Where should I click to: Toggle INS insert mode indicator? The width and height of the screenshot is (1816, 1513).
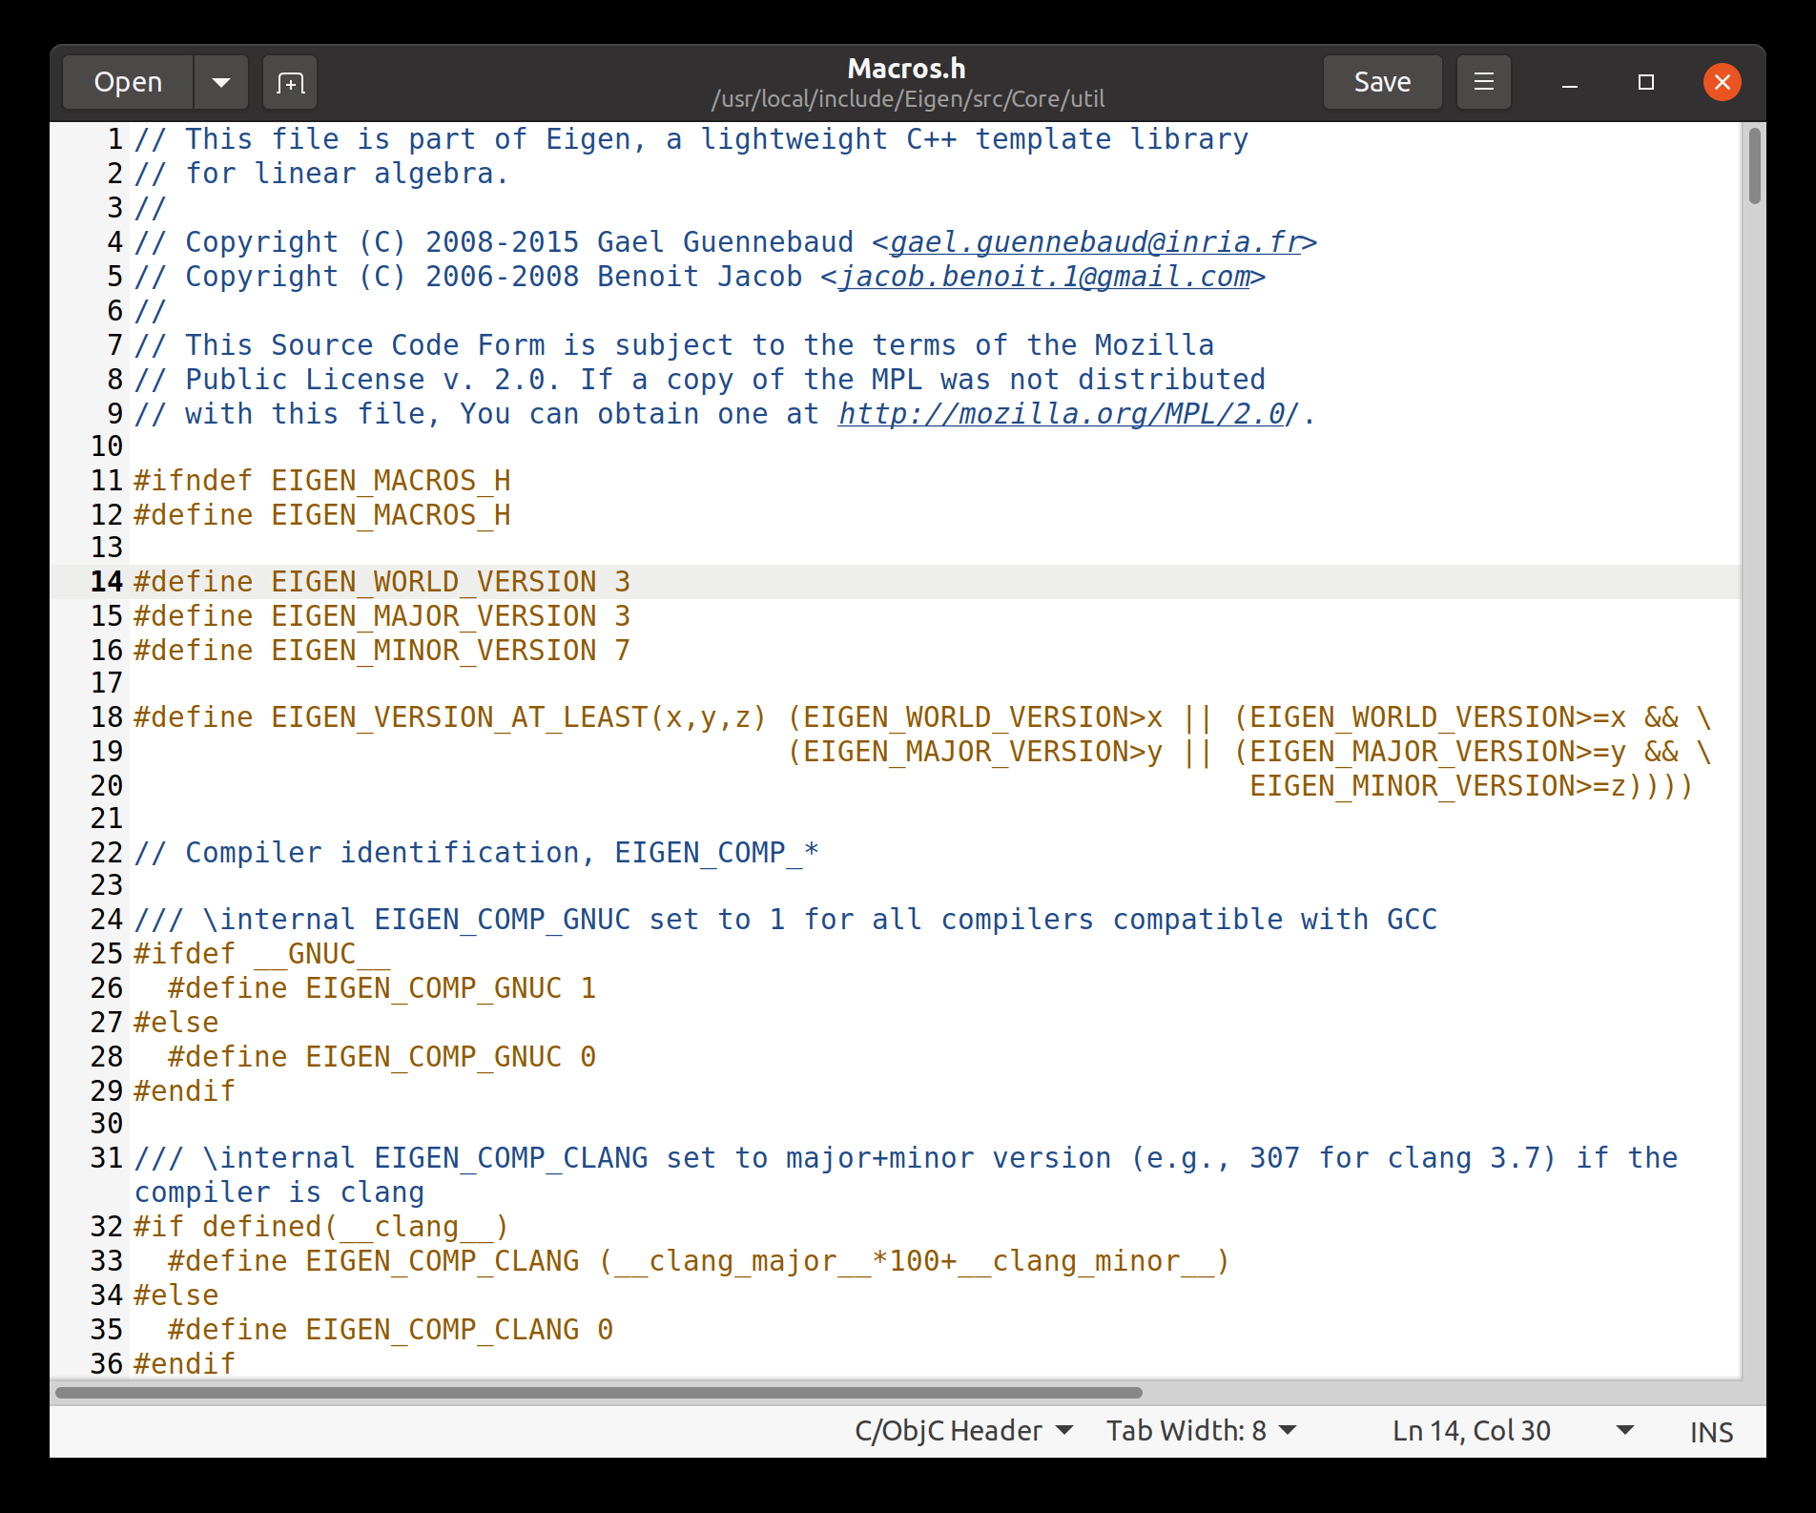(1711, 1432)
